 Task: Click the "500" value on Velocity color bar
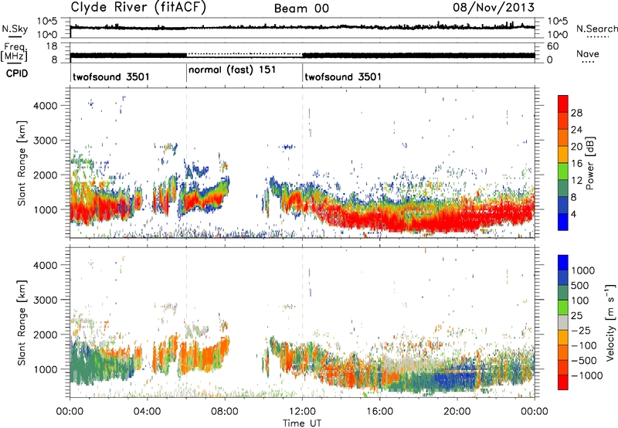pos(580,285)
